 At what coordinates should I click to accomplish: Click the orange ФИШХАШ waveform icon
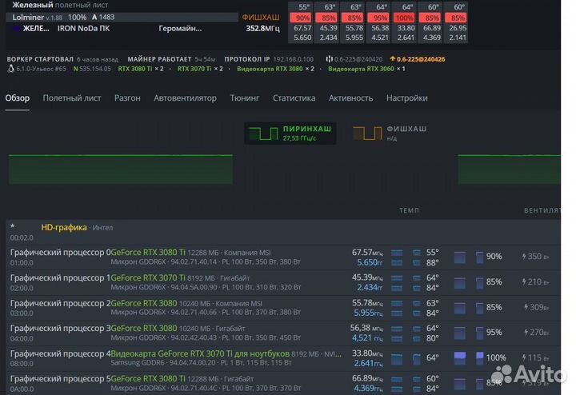point(368,134)
